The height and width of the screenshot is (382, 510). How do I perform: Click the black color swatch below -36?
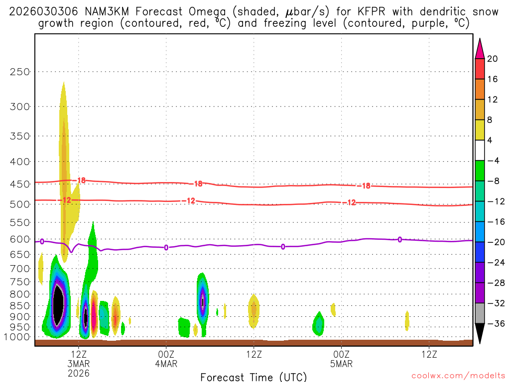(x=480, y=333)
